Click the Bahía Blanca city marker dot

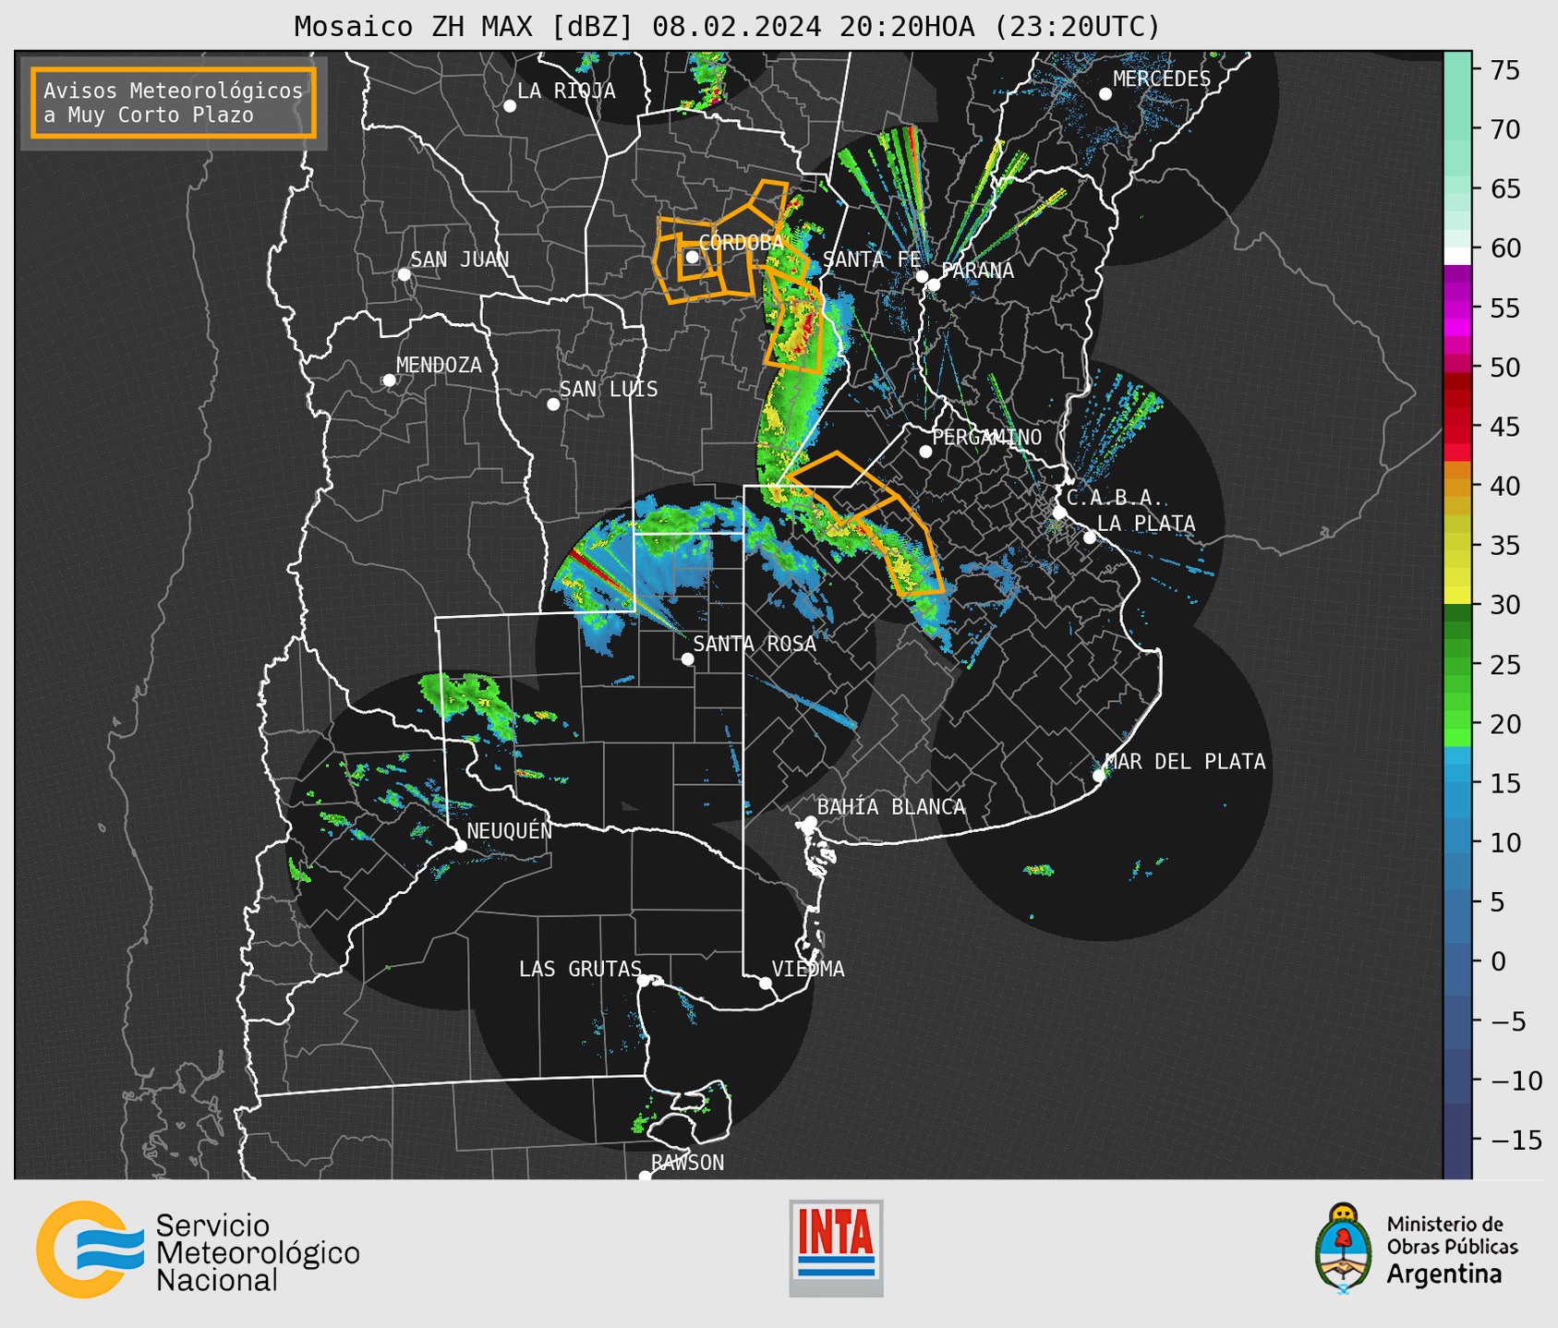pos(810,822)
